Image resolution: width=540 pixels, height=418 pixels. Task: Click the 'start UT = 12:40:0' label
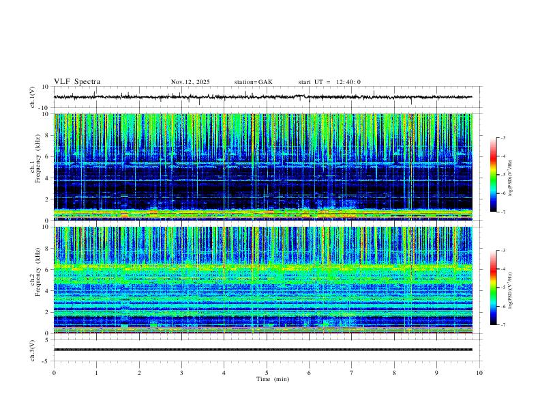[329, 82]
